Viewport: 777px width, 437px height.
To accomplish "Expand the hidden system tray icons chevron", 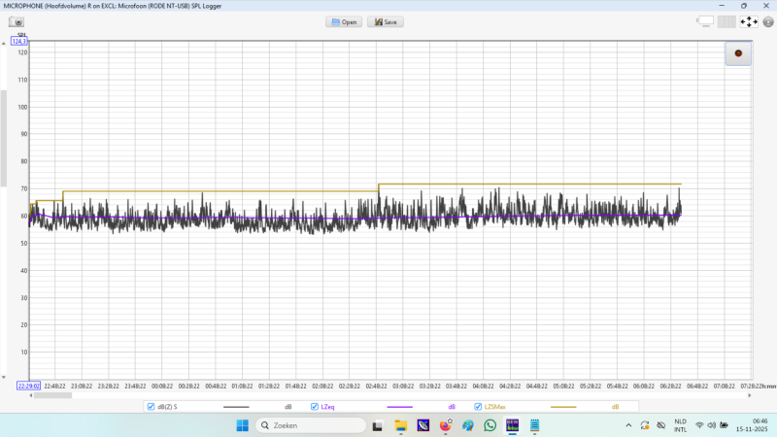I will tap(627, 425).
